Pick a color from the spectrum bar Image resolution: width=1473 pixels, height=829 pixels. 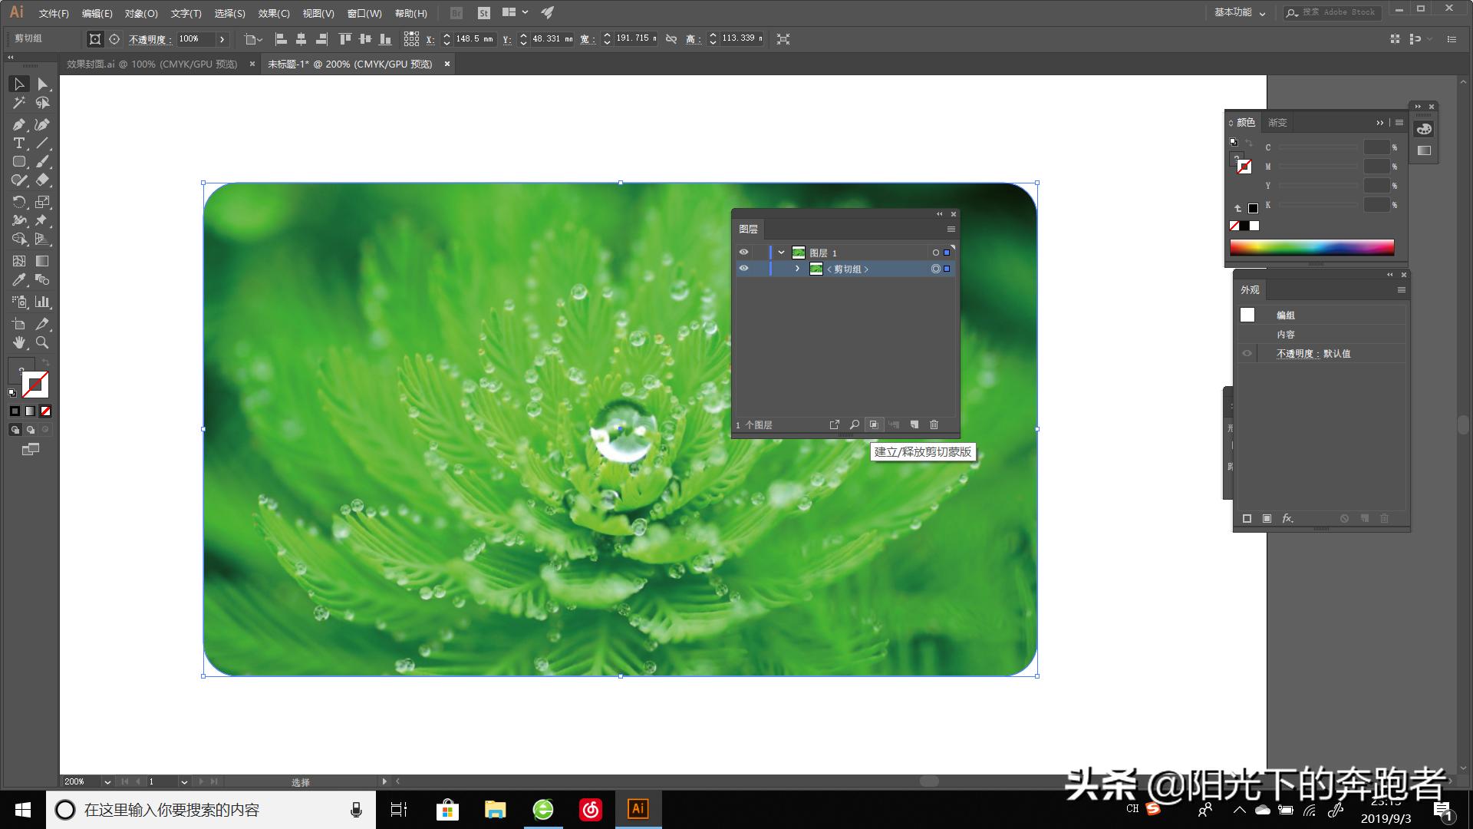(x=1312, y=247)
